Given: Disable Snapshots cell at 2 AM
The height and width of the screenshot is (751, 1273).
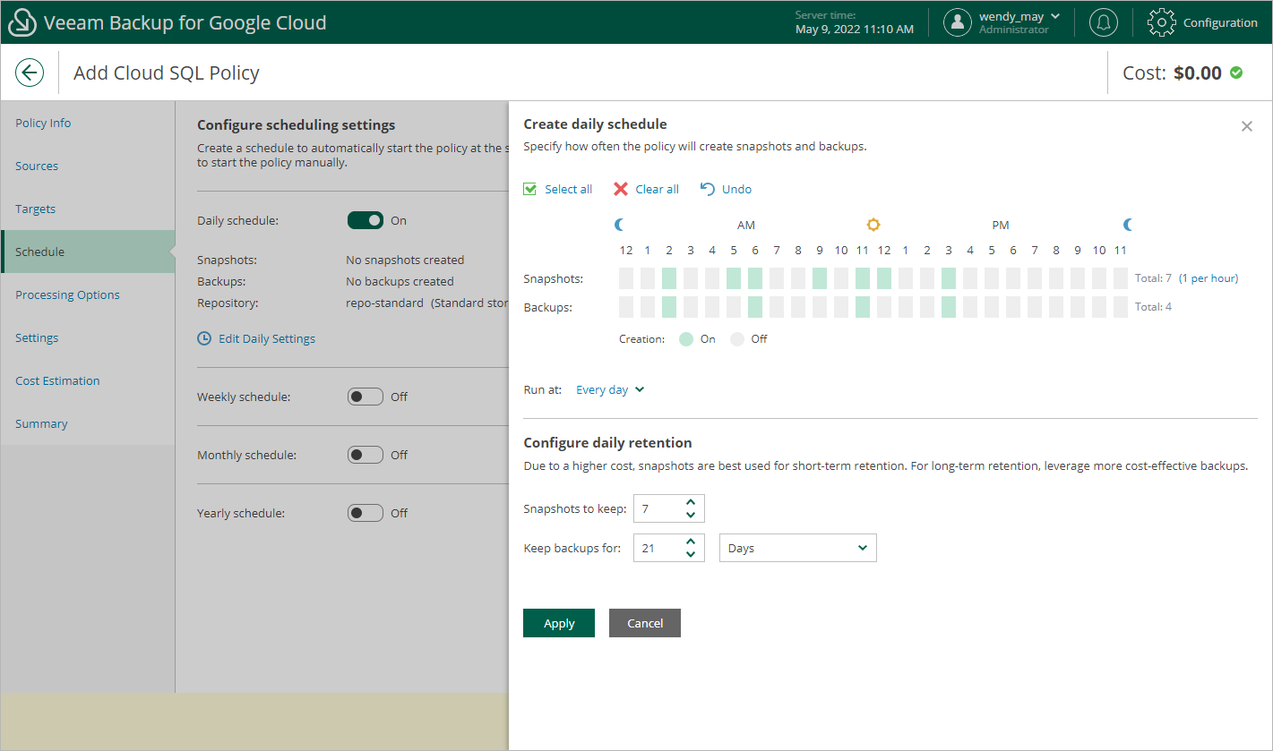Looking at the screenshot, I should click(x=669, y=278).
